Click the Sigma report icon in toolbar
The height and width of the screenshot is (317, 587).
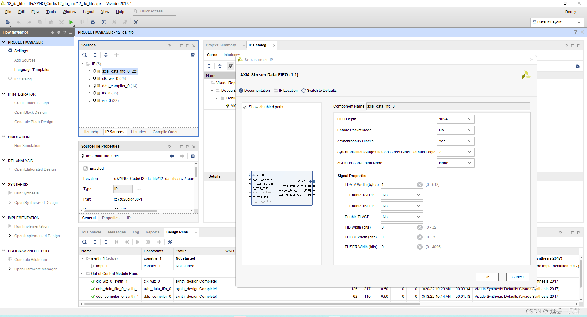pyautogui.click(x=104, y=22)
